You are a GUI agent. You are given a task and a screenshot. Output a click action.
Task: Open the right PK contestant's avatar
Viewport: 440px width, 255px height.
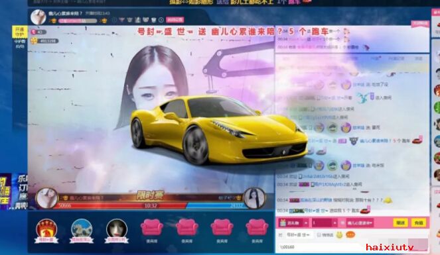tap(255, 198)
